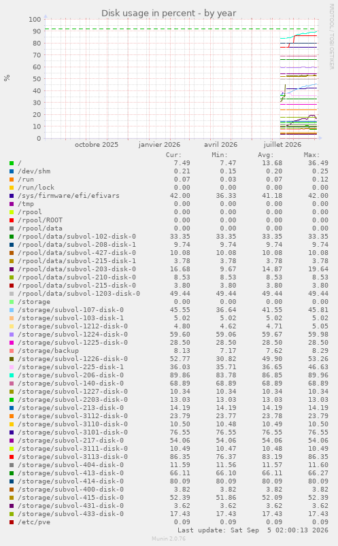
Task: Click the swatch beside /etc/pve
Action: pyautogui.click(x=12, y=522)
